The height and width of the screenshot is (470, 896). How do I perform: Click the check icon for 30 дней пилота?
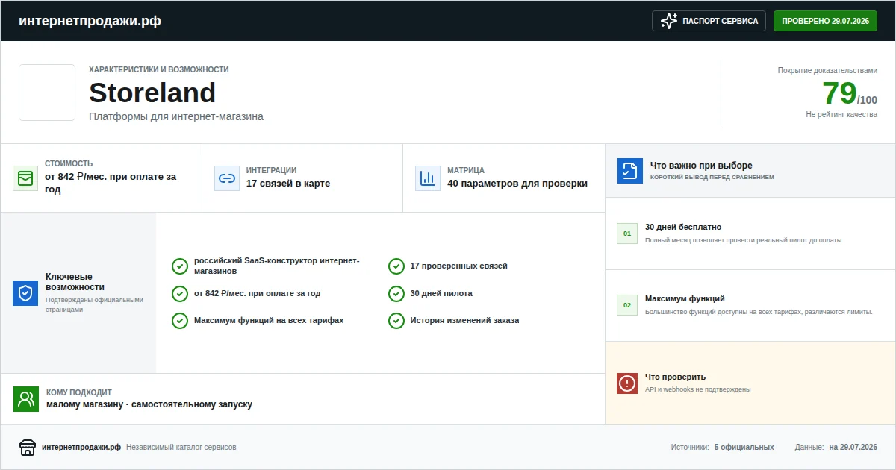396,293
